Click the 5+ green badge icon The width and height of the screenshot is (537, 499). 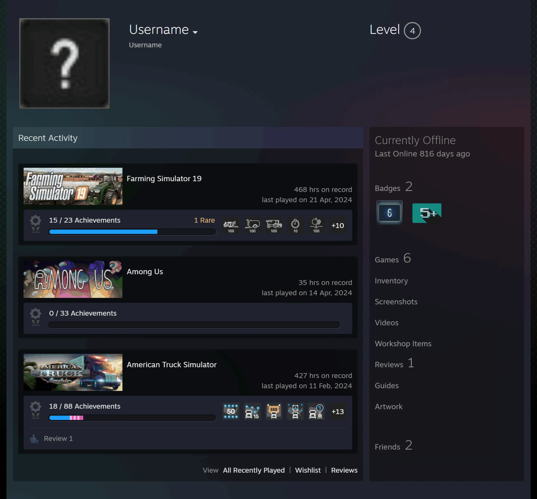[427, 213]
